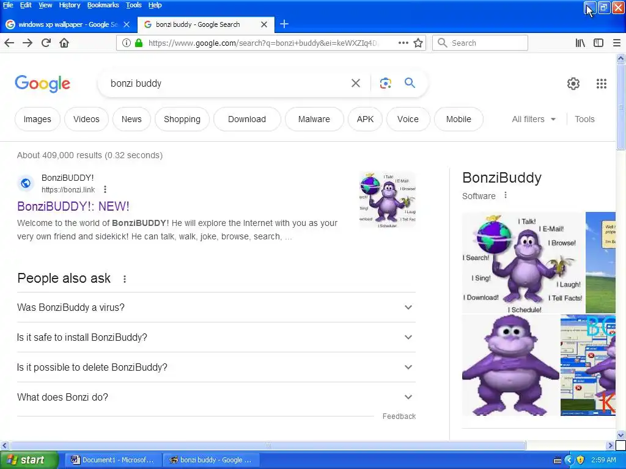Search by image with Google Lens icon
The image size is (626, 469).
pos(385,83)
